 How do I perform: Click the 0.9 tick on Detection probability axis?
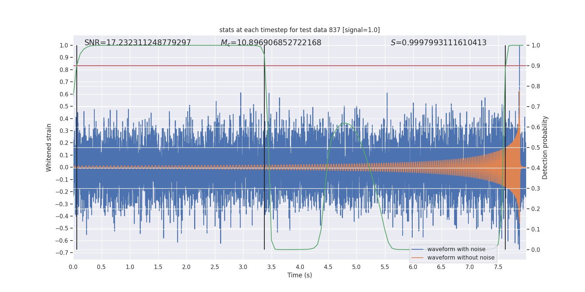tap(536, 66)
